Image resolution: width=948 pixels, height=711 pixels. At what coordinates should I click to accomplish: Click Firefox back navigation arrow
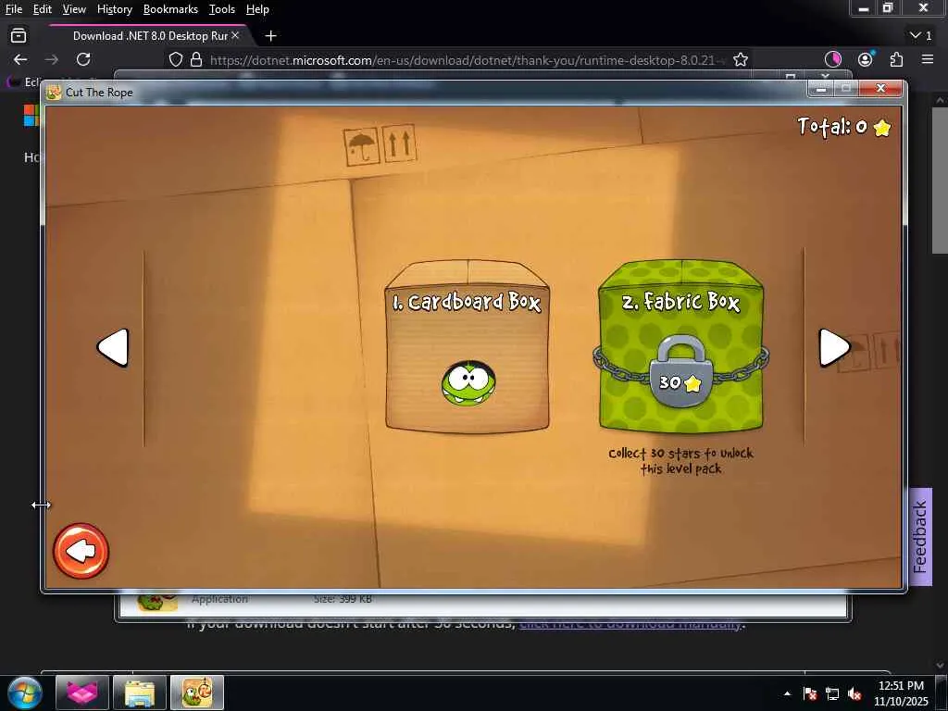[x=20, y=59]
